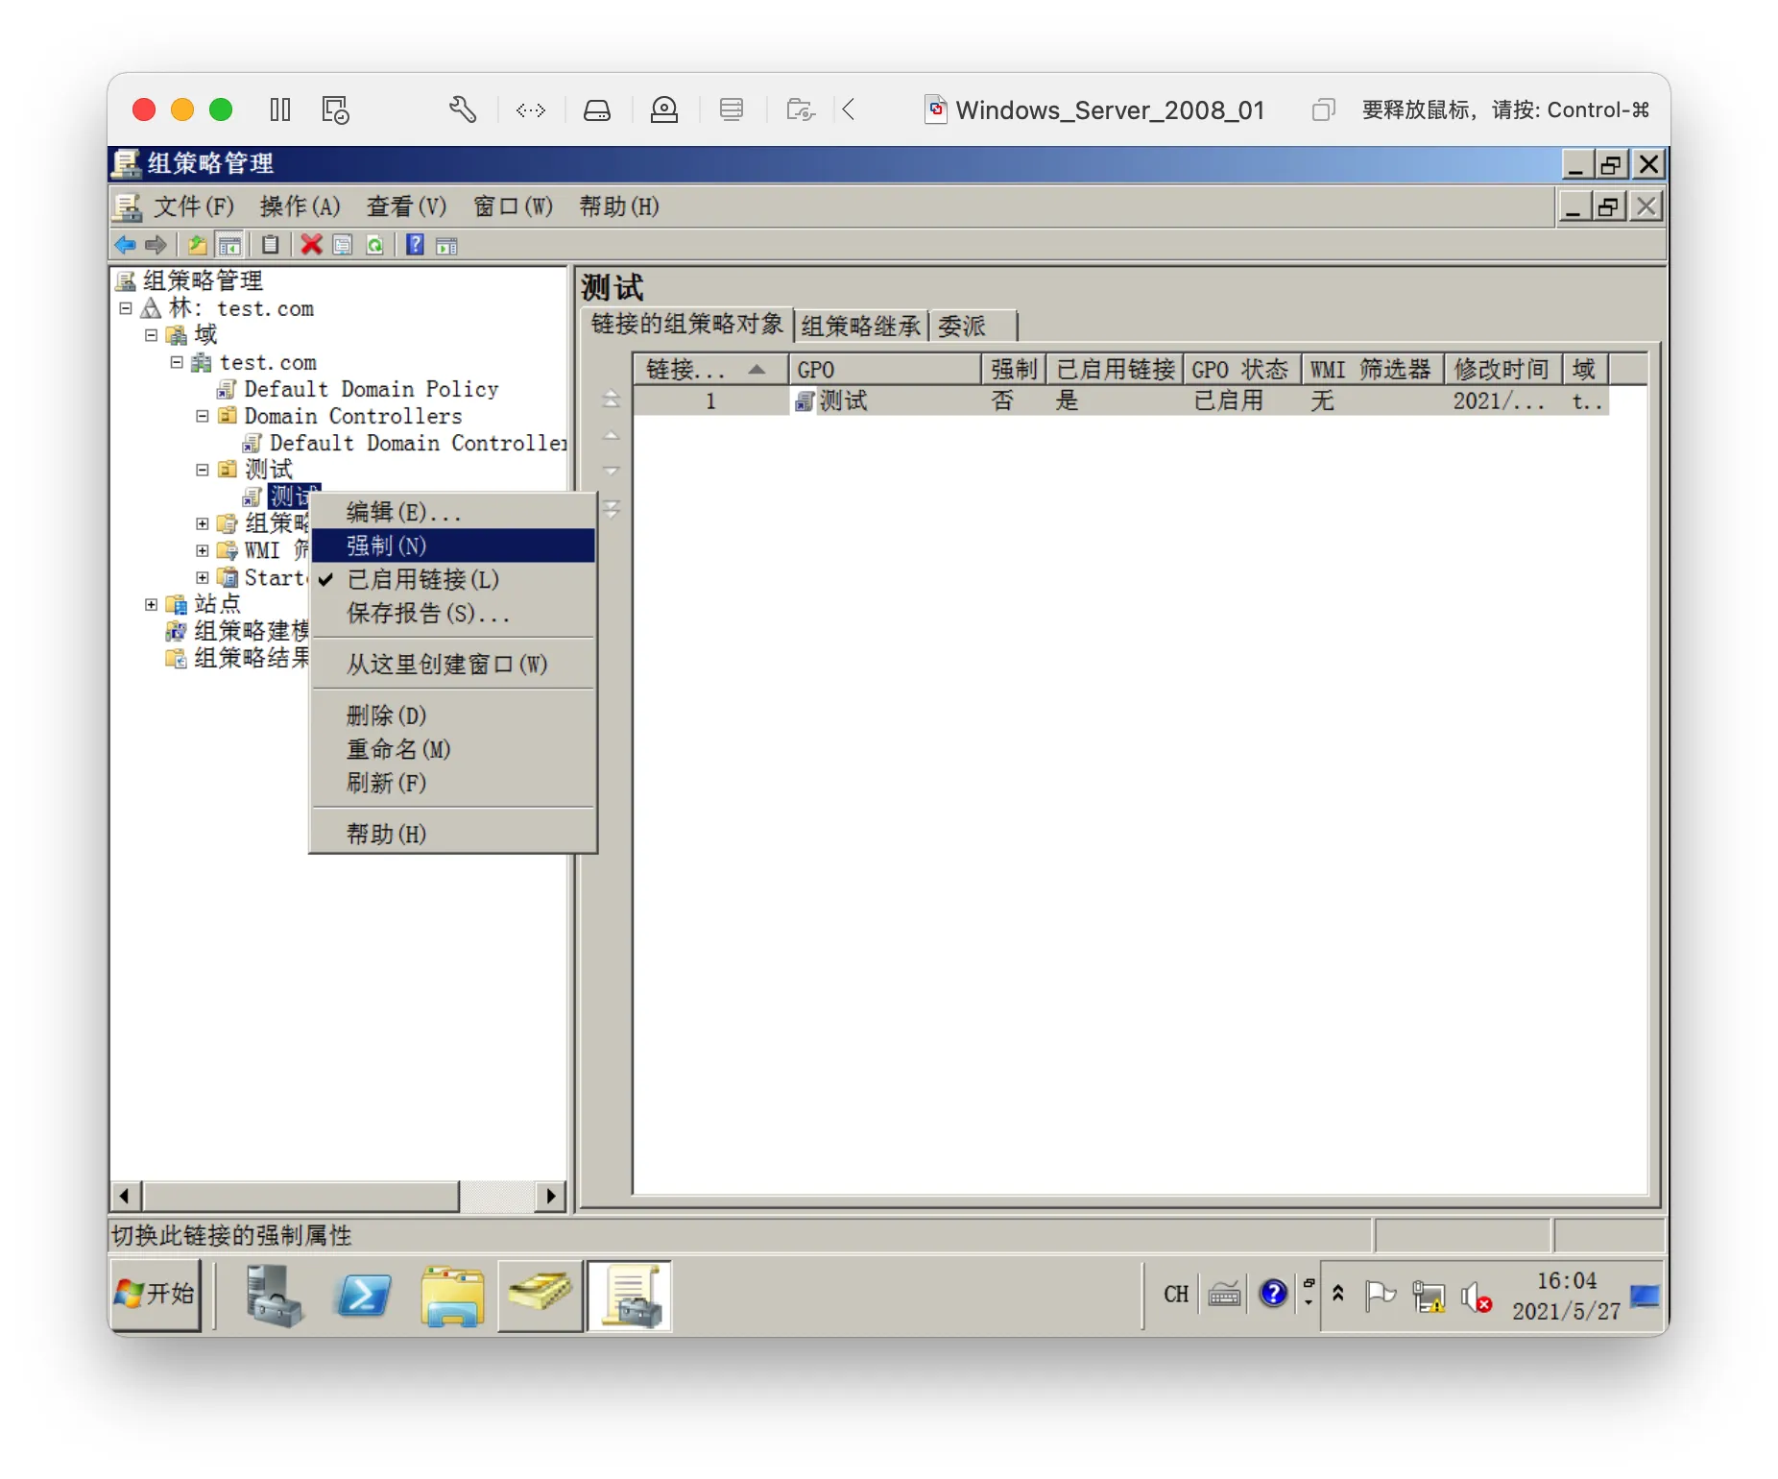Open Server Manager from taskbar

pos(274,1295)
